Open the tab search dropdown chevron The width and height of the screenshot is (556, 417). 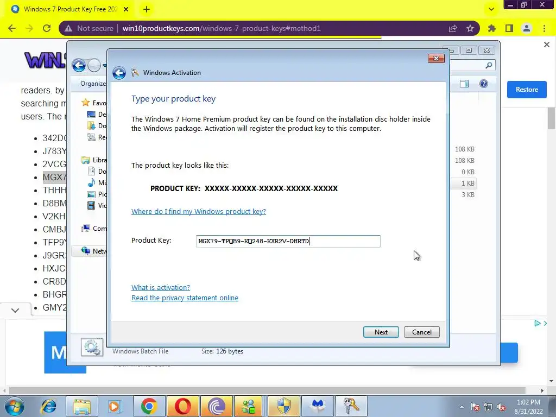[x=491, y=9]
